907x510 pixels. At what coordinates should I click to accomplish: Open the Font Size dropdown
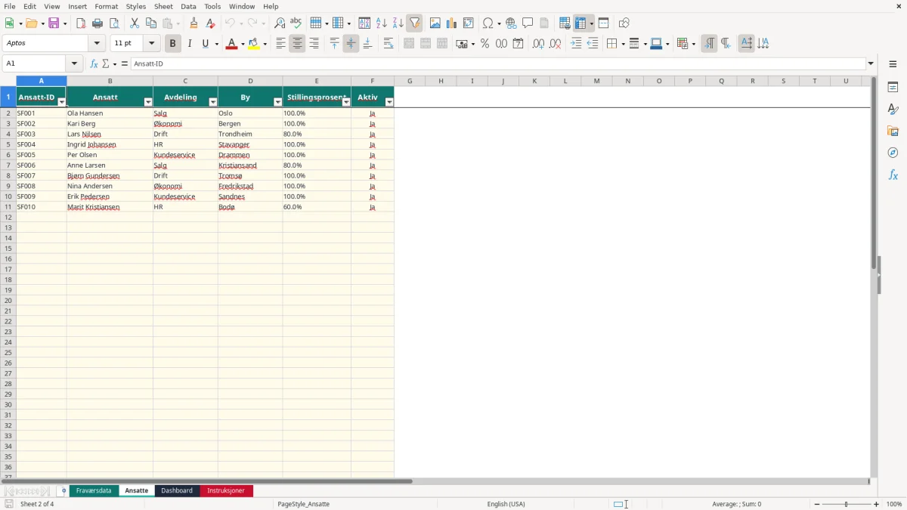point(151,44)
